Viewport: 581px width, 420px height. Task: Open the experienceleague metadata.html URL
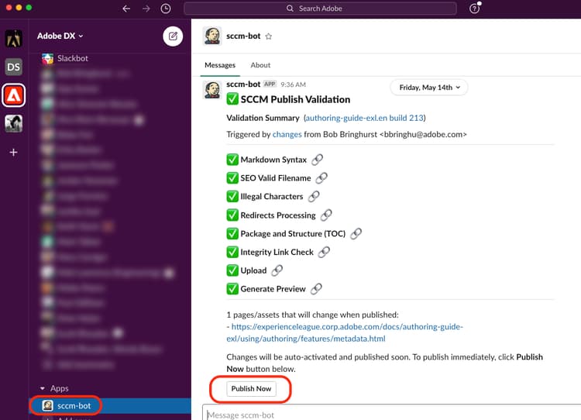[345, 332]
